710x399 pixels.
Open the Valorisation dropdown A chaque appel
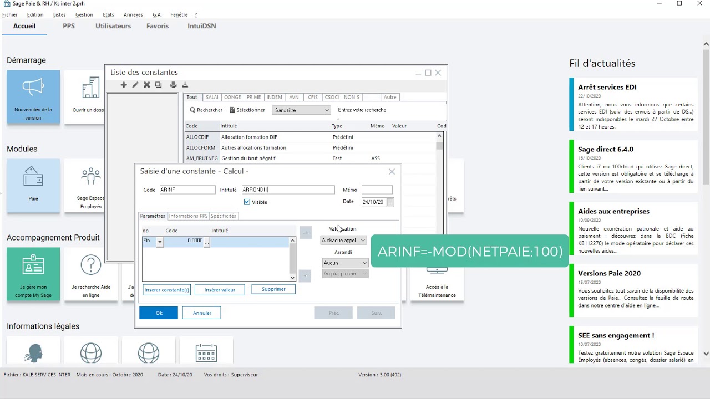[344, 241]
